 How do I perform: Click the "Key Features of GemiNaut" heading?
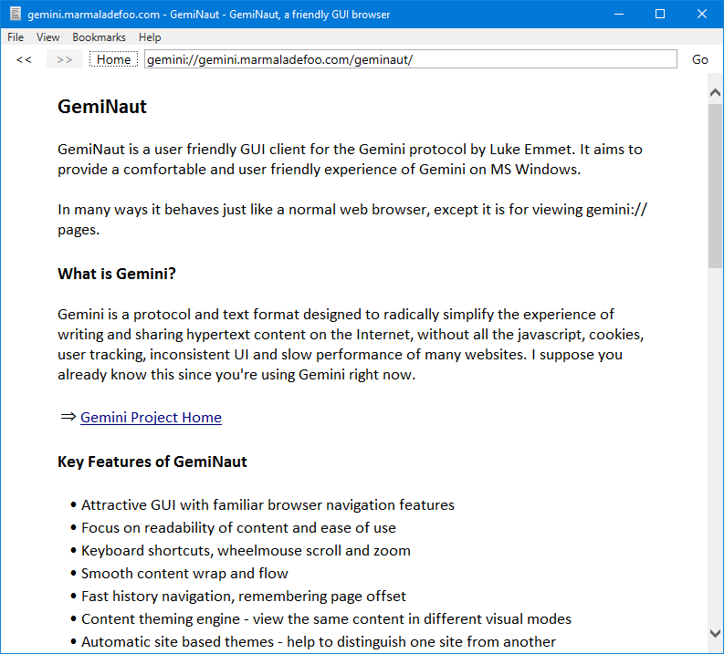click(x=152, y=462)
